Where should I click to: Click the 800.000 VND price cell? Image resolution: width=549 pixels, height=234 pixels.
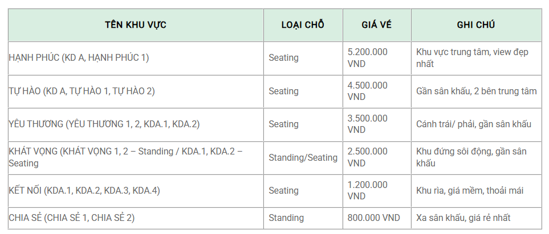tap(377, 218)
